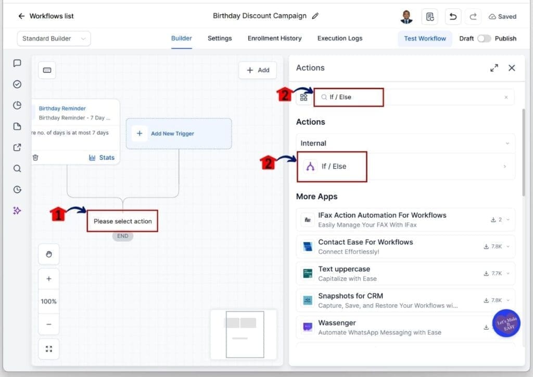Viewport: 533px width, 377px height.
Task: Close the Actions panel
Action: pyautogui.click(x=512, y=68)
